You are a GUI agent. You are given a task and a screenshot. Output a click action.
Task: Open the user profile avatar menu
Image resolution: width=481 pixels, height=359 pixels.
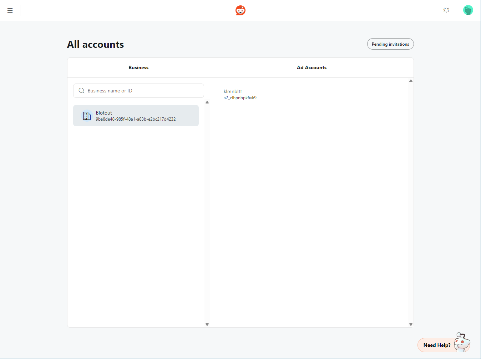pyautogui.click(x=468, y=10)
